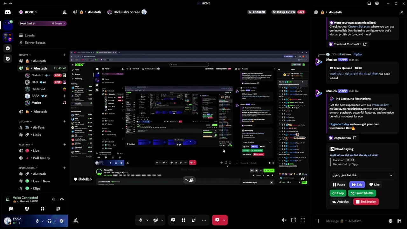This screenshot has width=407, height=229.
Task: Mute the stream volume speaker icon
Action: click(284, 220)
